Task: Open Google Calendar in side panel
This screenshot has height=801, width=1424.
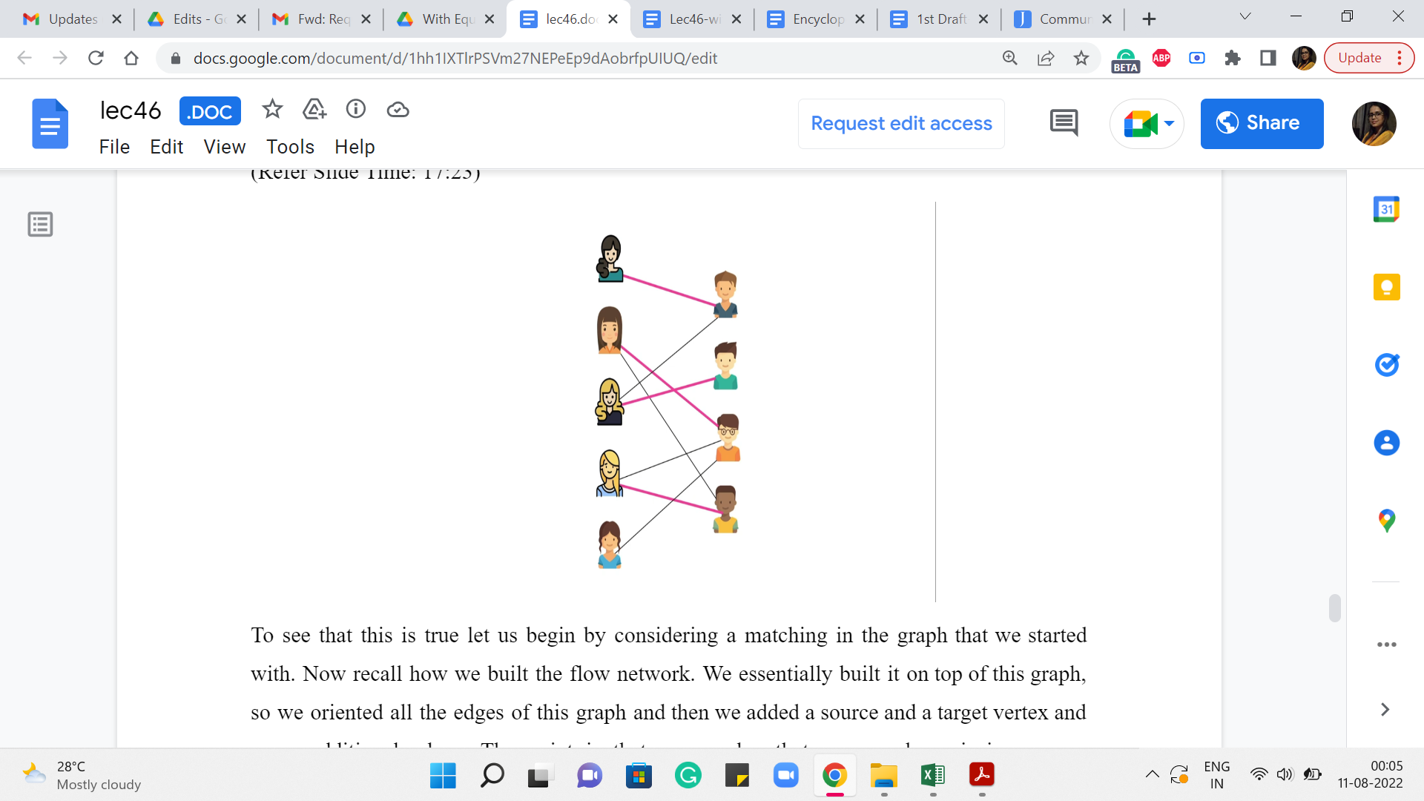Action: (1386, 210)
